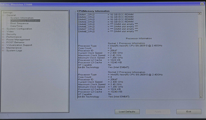Viewport: 206px width, 120px height.
Task: Expand the Video settings node
Action: pyautogui.click(x=3, y=32)
